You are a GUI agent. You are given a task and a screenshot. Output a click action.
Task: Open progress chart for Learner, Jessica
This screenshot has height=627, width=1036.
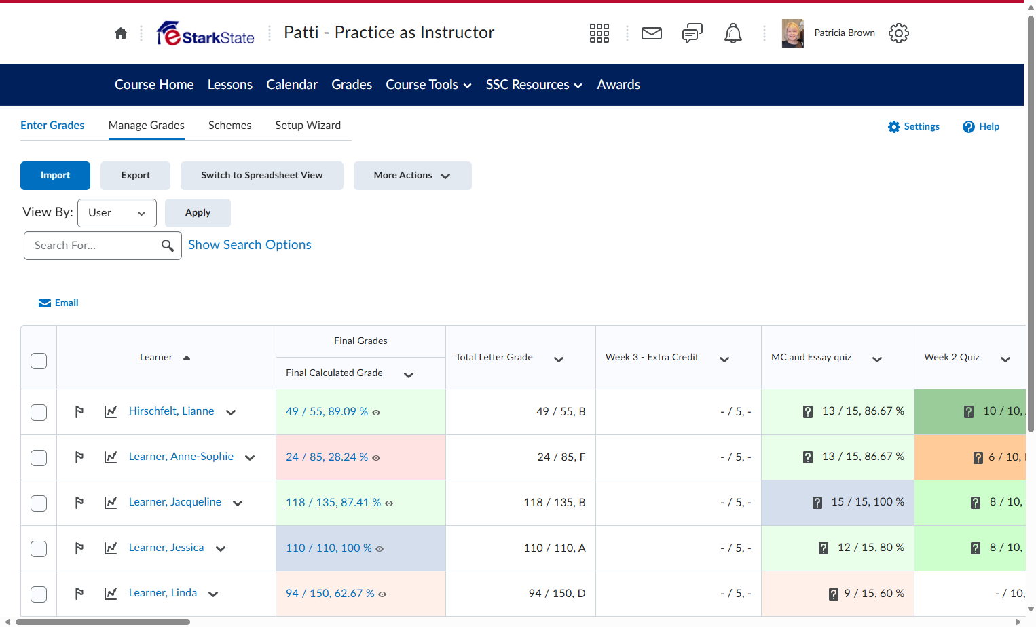point(111,548)
